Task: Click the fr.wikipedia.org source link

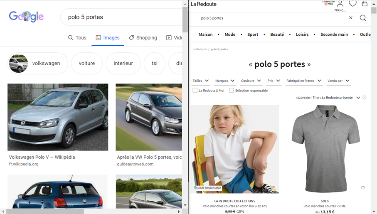Action: point(24,164)
